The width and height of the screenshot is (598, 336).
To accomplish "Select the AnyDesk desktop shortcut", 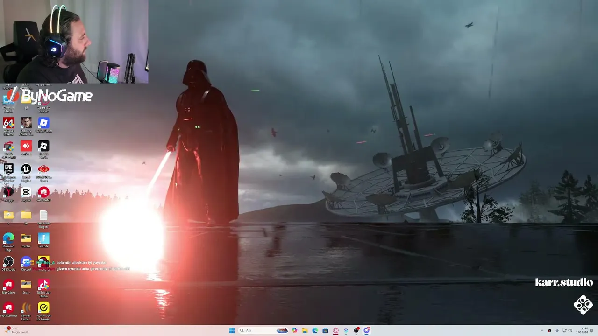I will point(26,148).
